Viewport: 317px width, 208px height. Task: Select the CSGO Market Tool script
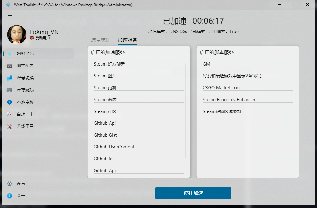[x=248, y=88]
